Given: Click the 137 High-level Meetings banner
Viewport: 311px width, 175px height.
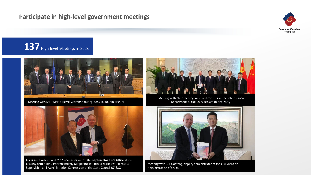Looking at the screenshot, I should point(48,46).
